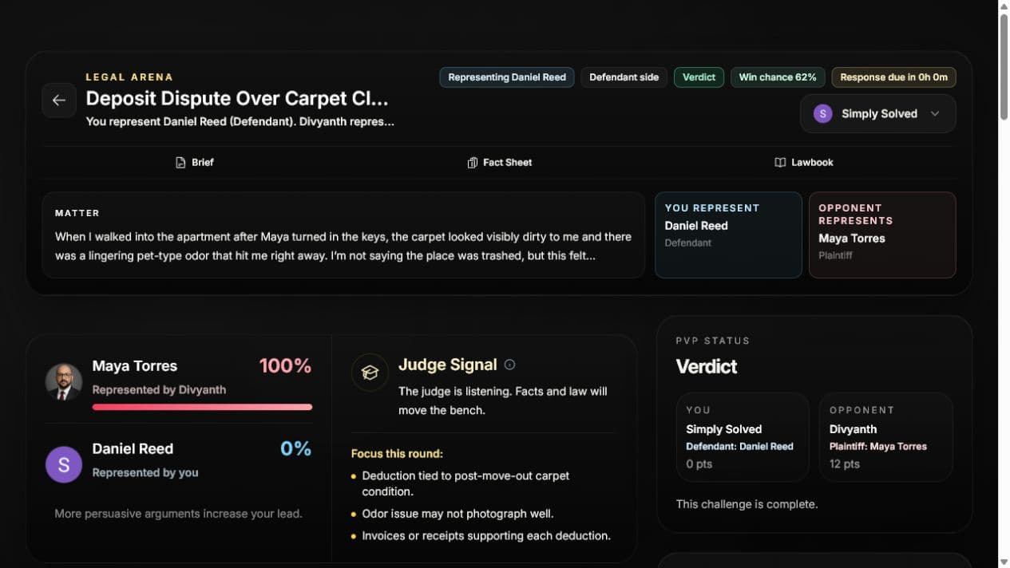
Task: Select the You Represent Daniel Reed card
Action: pyautogui.click(x=728, y=235)
